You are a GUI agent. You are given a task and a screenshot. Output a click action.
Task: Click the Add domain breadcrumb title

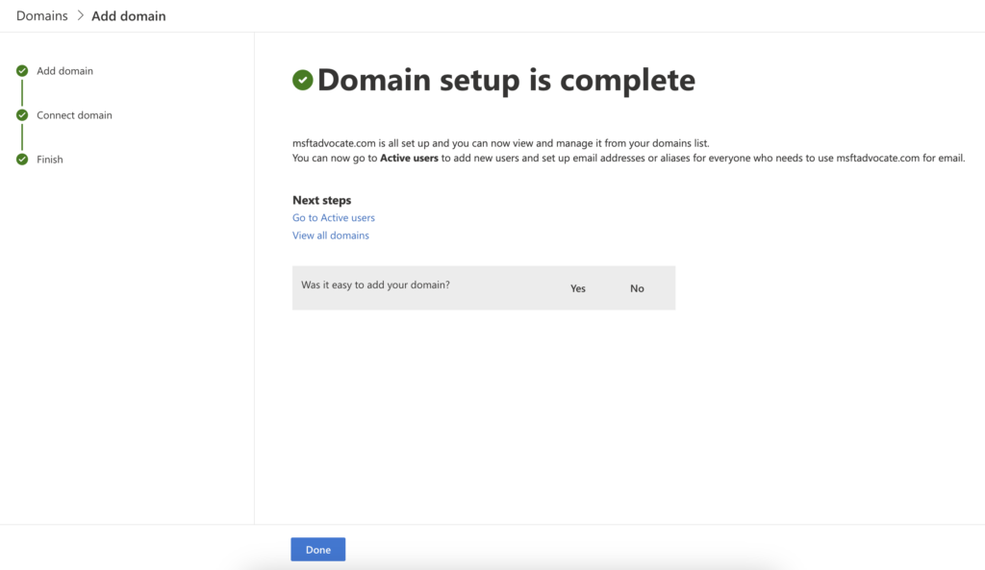tap(128, 16)
